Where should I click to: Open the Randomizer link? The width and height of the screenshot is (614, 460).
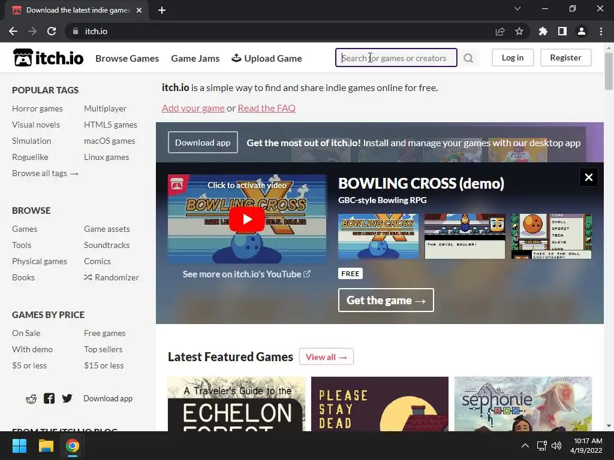tap(111, 277)
